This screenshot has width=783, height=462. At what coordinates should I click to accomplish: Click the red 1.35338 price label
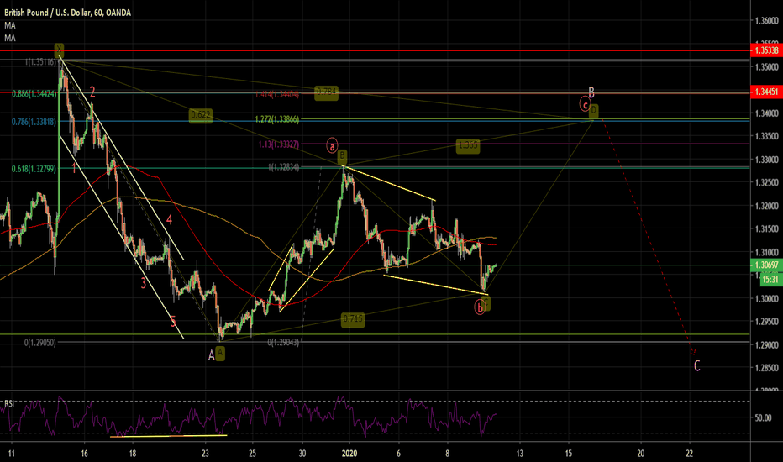pos(766,50)
